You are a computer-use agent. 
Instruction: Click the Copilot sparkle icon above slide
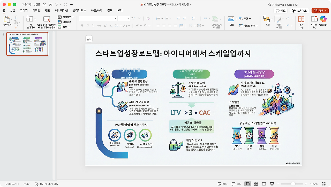click(x=89, y=39)
